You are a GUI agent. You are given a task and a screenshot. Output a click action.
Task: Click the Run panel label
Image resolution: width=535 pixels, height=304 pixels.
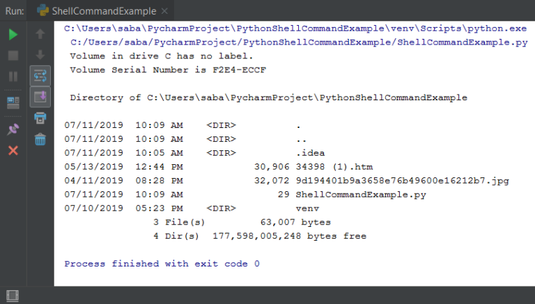[15, 11]
